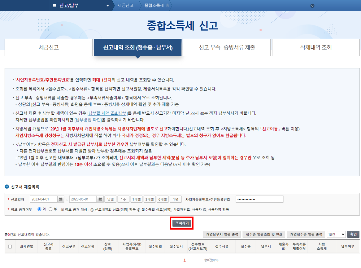Set date range to 6개월

163,199
